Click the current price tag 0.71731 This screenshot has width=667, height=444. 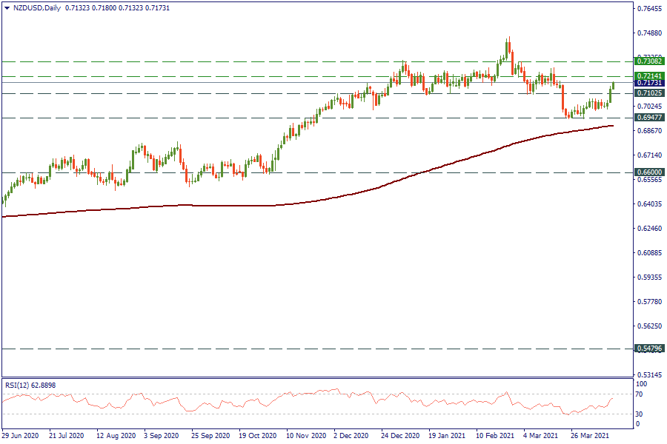point(649,84)
